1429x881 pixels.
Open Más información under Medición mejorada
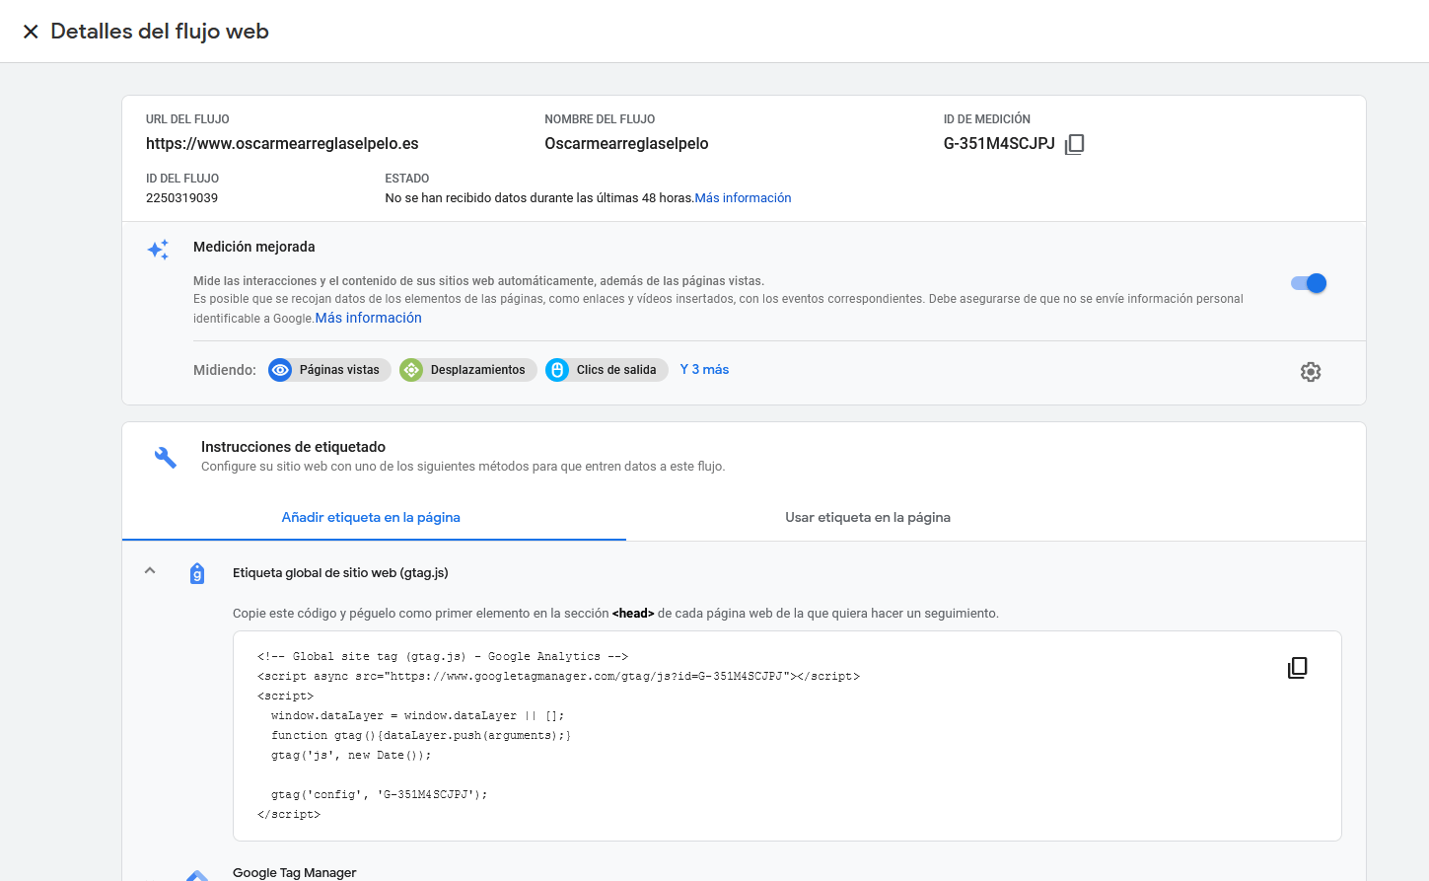point(369,318)
